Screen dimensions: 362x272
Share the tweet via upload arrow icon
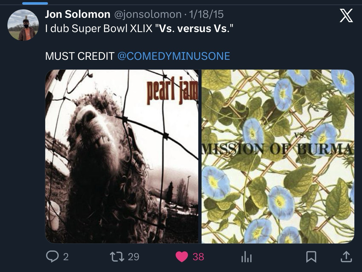346,257
